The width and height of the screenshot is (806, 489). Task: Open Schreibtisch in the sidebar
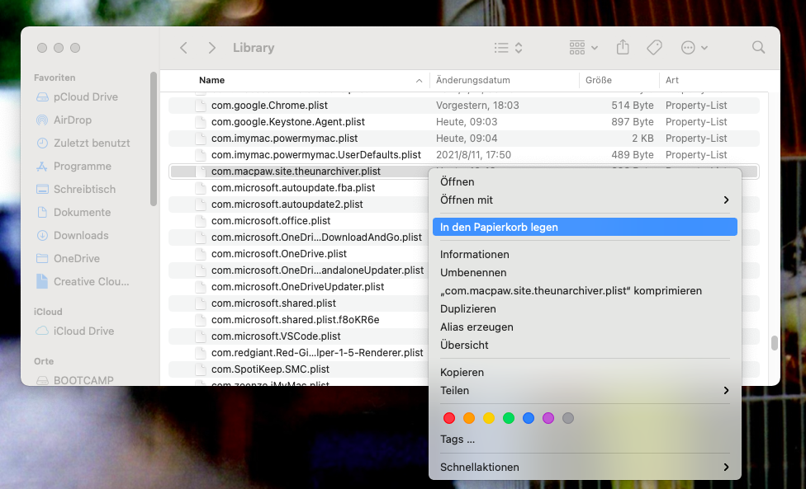[x=76, y=190]
